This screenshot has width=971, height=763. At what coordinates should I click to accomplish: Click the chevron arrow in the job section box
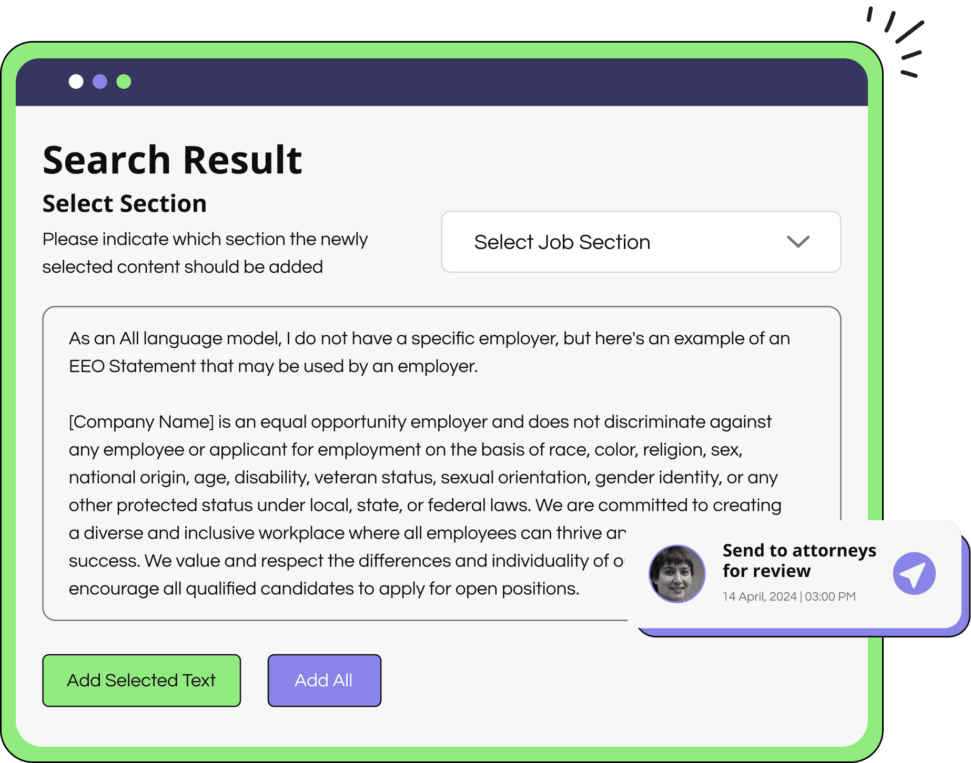coord(798,242)
